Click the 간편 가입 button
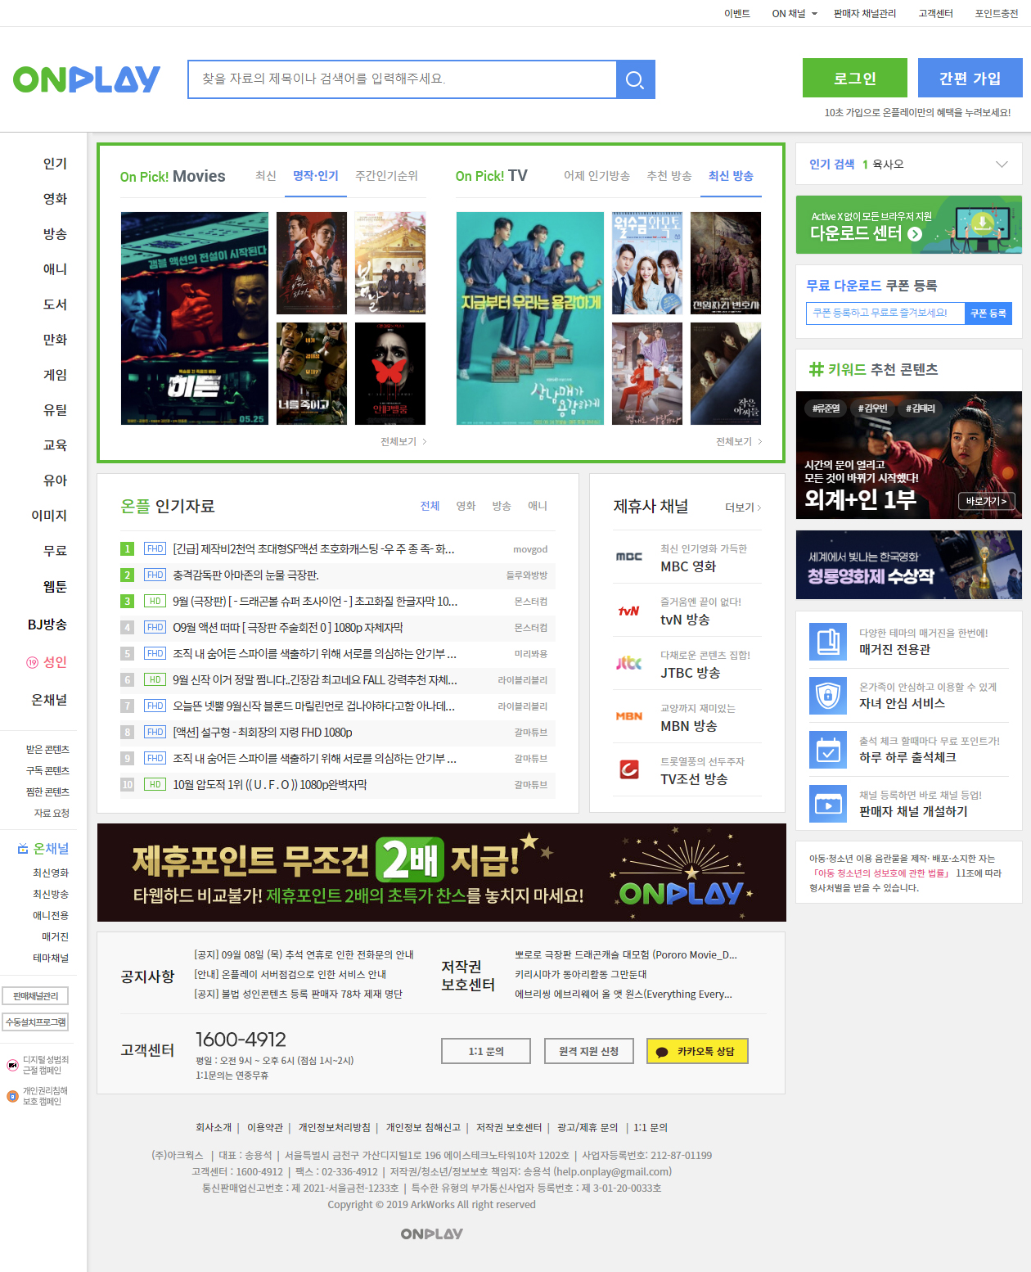 [x=970, y=78]
